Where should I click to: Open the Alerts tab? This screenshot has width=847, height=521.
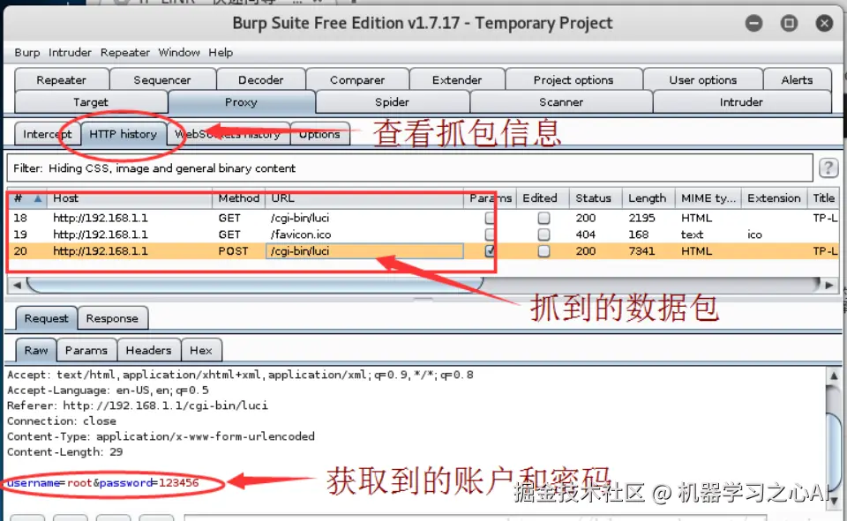point(797,80)
